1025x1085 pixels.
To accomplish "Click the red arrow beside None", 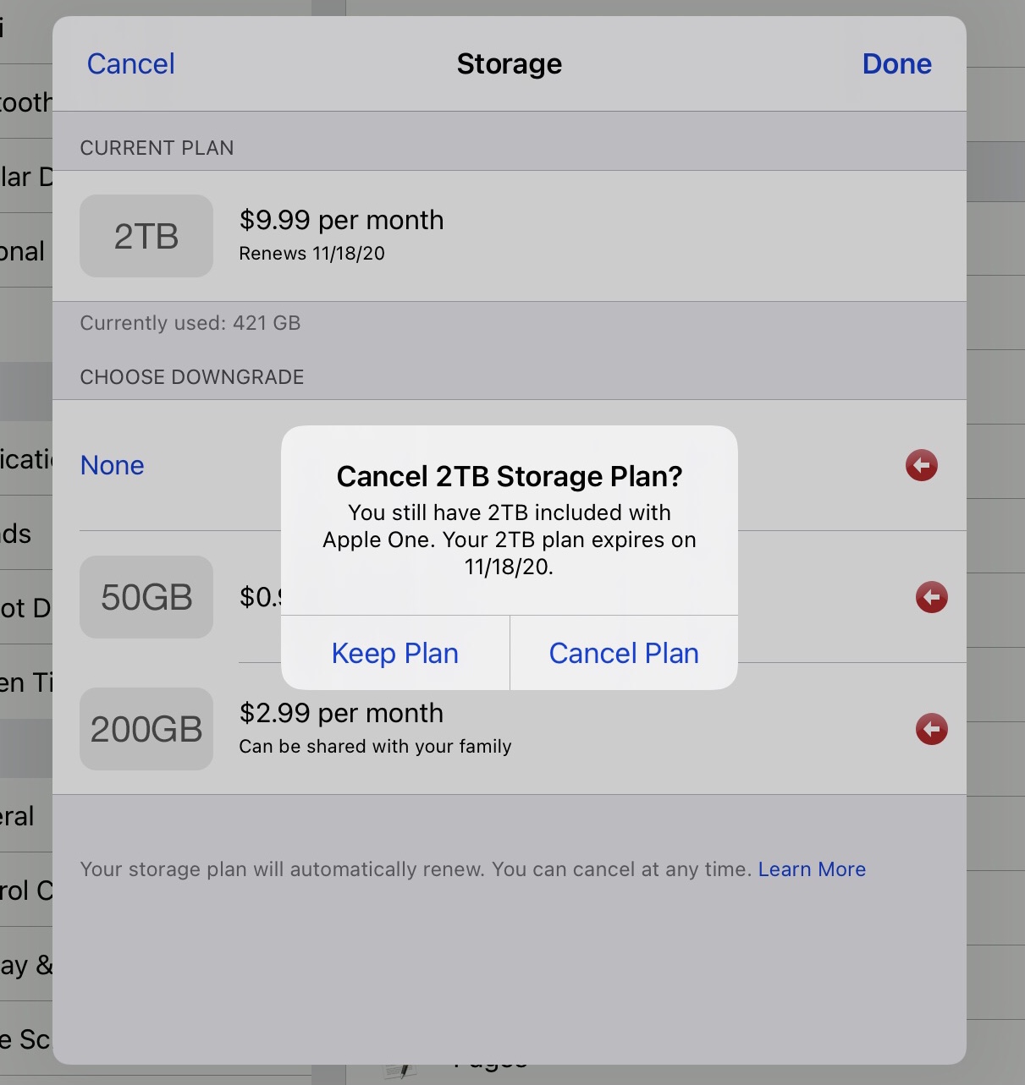I will coord(921,465).
